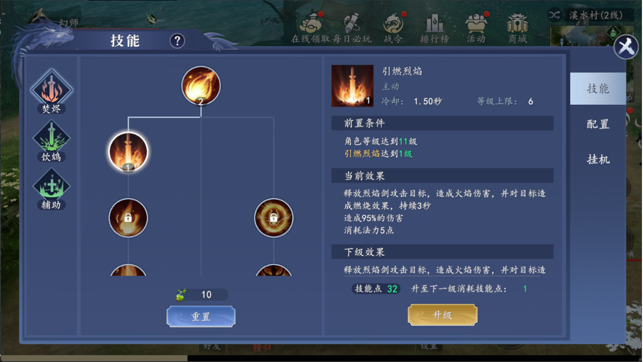643x362 pixels.
Task: Close the skill panel with X
Action: pyautogui.click(x=626, y=47)
